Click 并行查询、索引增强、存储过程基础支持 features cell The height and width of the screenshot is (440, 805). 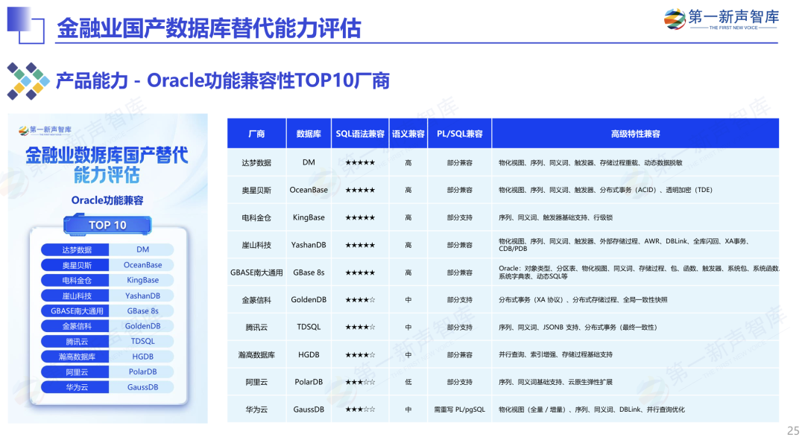point(636,355)
